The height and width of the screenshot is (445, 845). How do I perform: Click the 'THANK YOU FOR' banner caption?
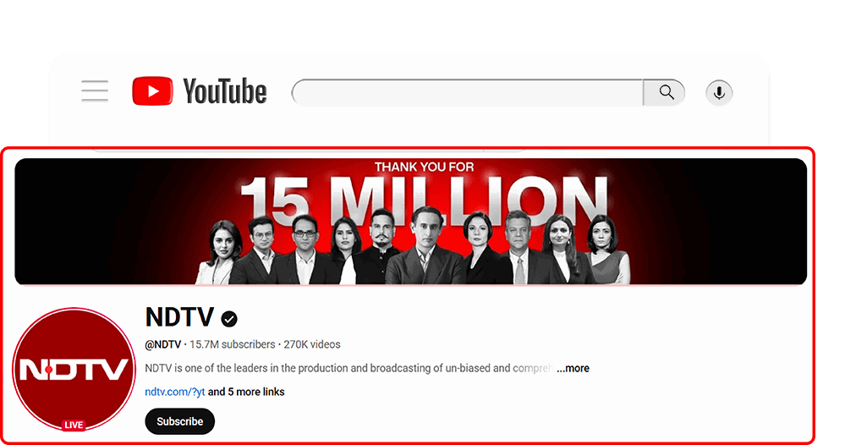point(424,167)
